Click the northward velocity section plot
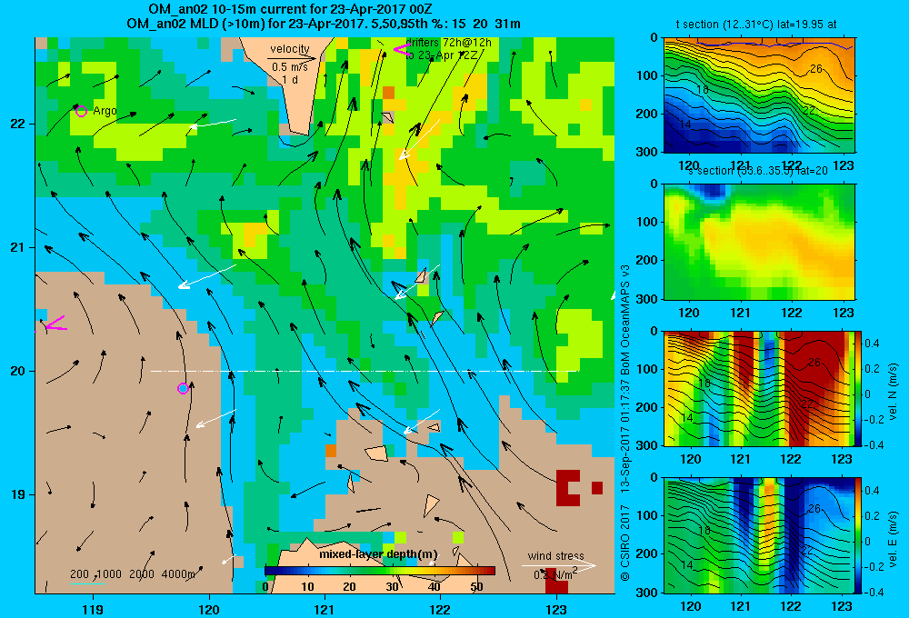909x618 pixels. pyautogui.click(x=759, y=388)
